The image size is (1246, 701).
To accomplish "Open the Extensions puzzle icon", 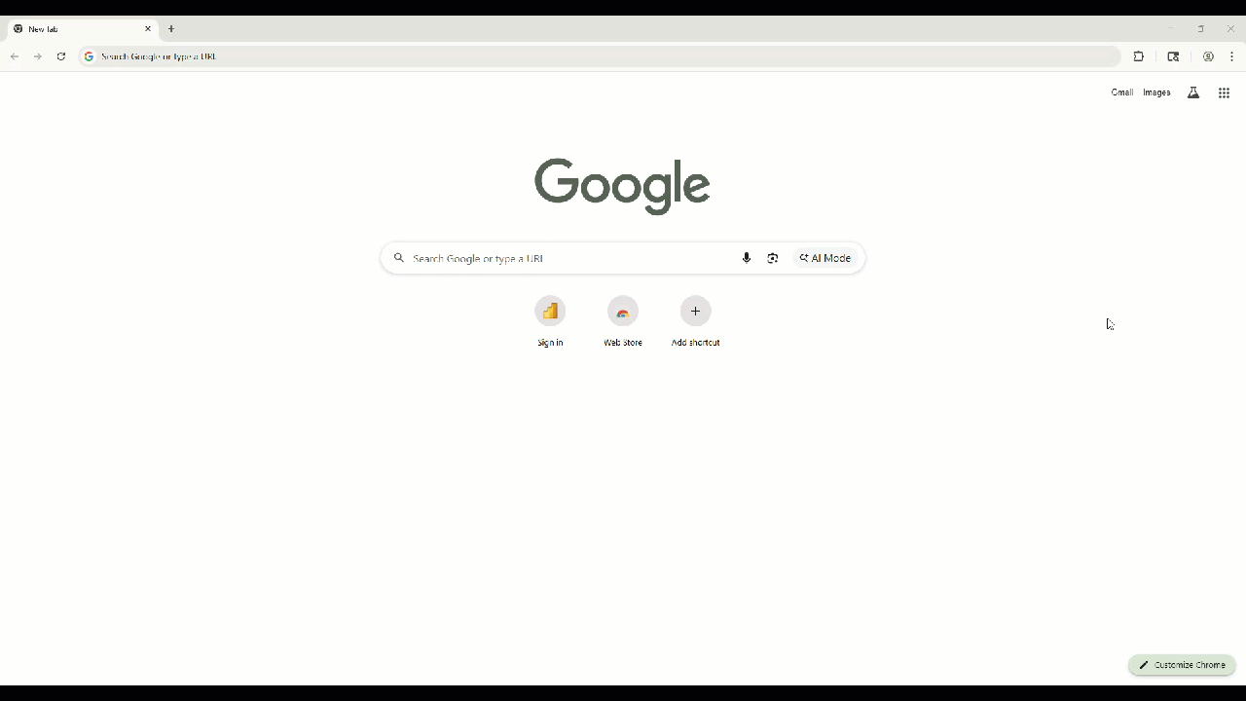I will 1139,56.
